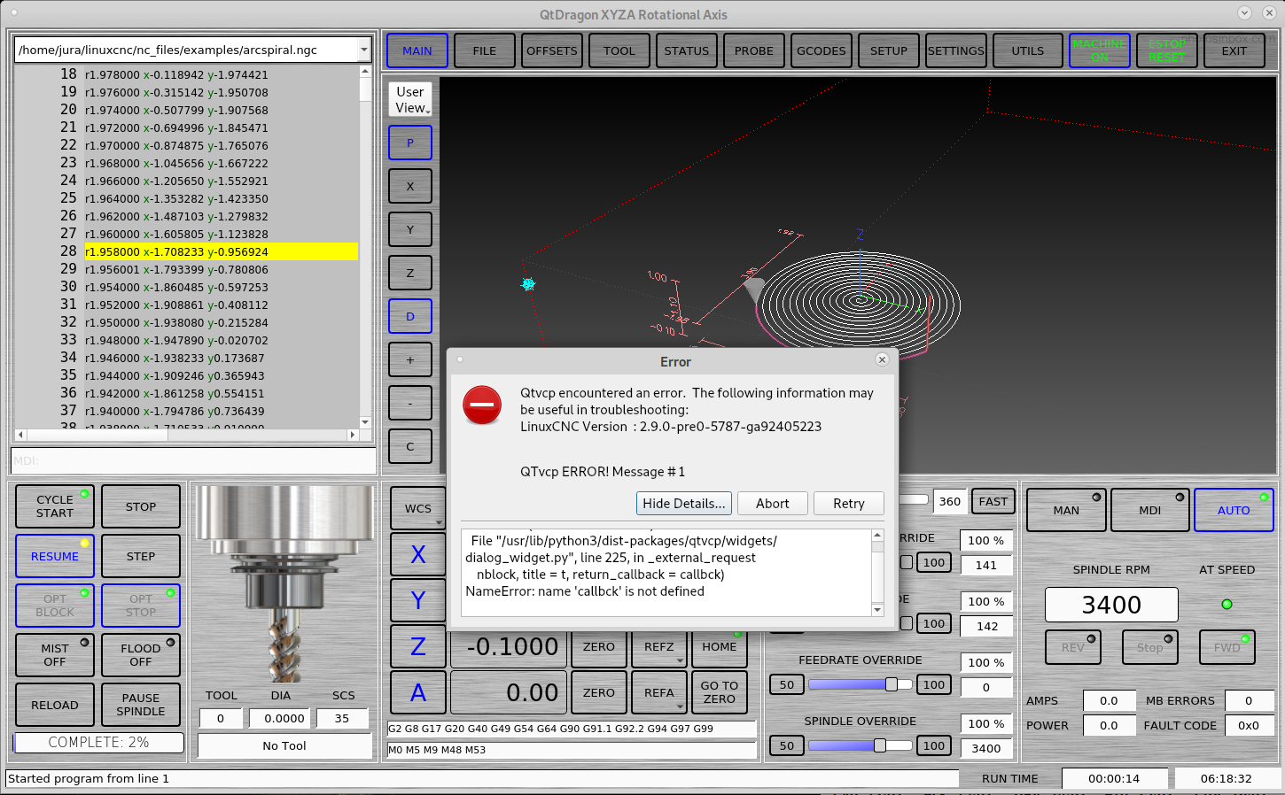Switch to MAN mode

(1066, 510)
